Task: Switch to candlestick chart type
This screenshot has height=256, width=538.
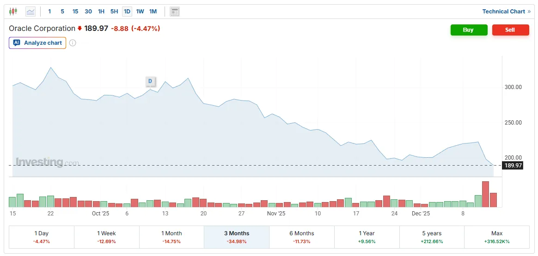Action: point(13,12)
